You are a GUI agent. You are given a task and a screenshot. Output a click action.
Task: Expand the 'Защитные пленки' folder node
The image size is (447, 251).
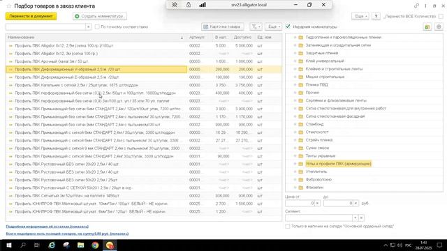tap(295, 53)
